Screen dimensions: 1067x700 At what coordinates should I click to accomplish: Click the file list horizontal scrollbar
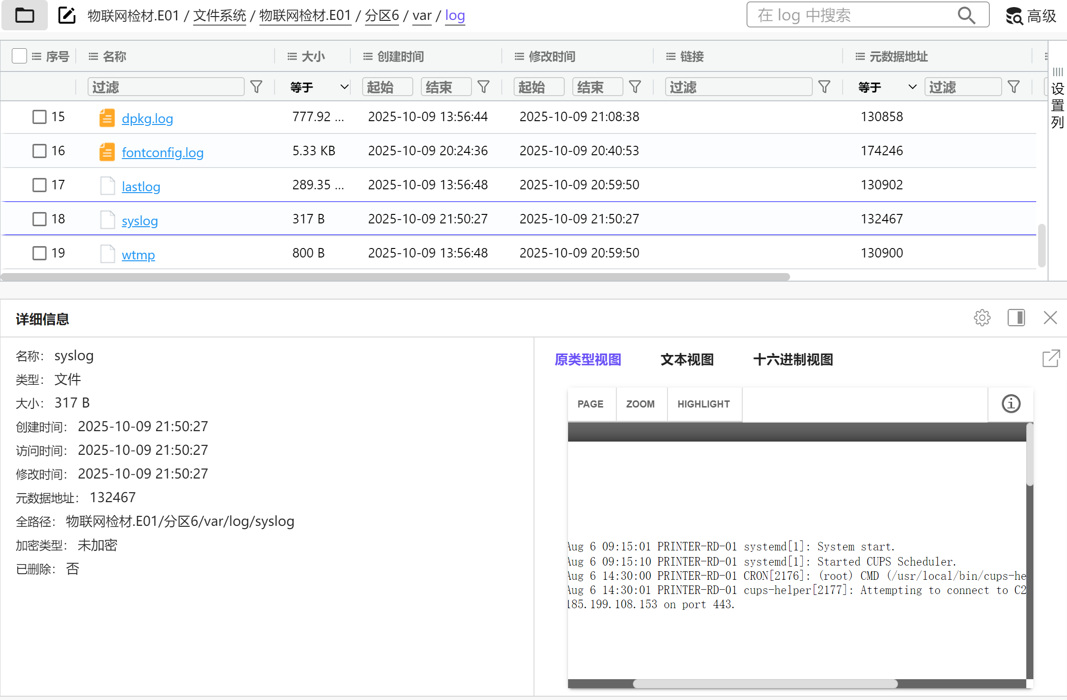click(395, 277)
